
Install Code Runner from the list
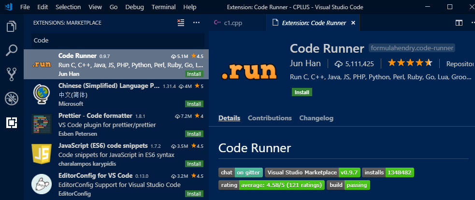click(194, 74)
